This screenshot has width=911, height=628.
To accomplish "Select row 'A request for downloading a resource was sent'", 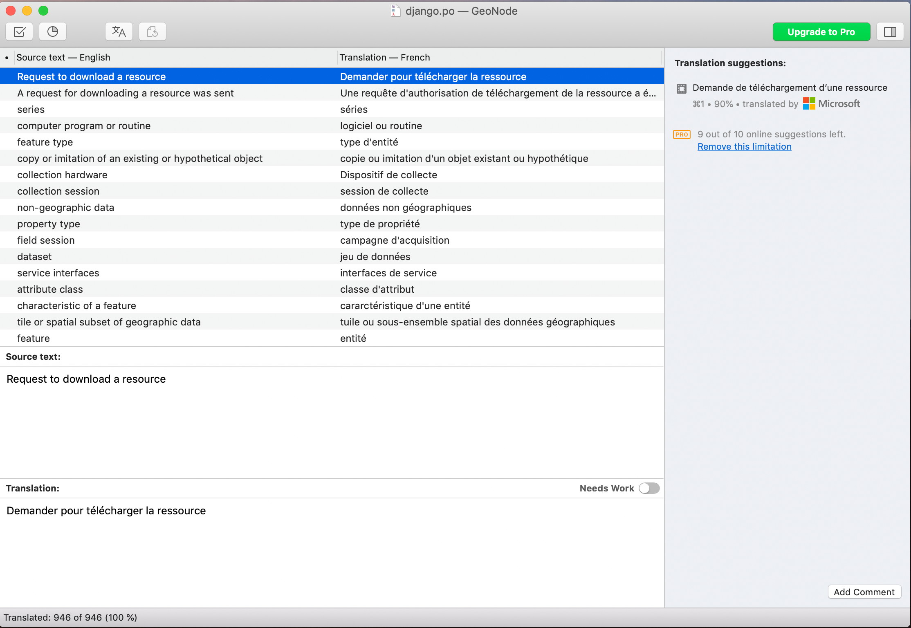I will (x=332, y=93).
